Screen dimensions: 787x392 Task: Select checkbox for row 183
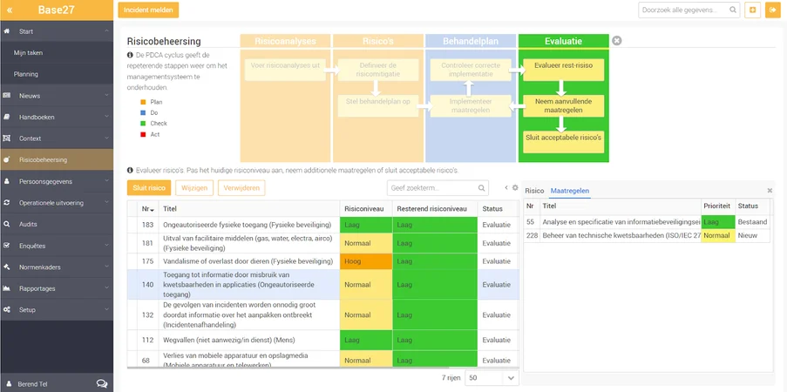(x=132, y=225)
